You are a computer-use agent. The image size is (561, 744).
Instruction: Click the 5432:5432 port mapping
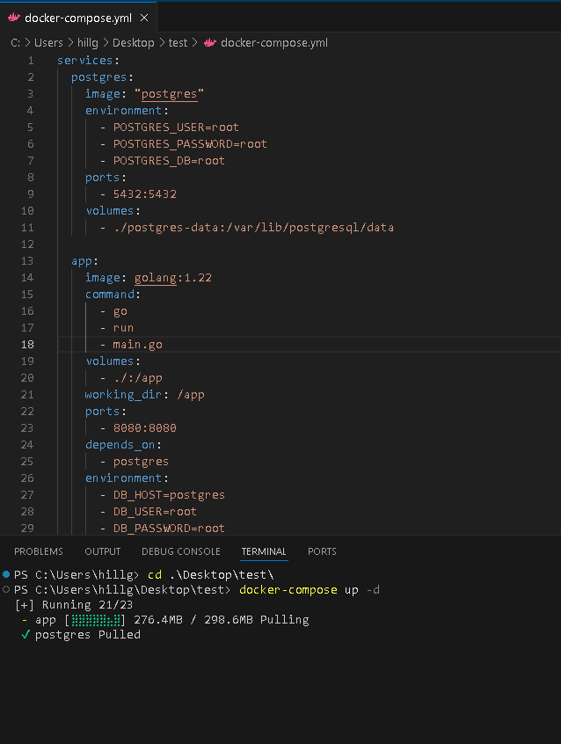click(x=145, y=194)
